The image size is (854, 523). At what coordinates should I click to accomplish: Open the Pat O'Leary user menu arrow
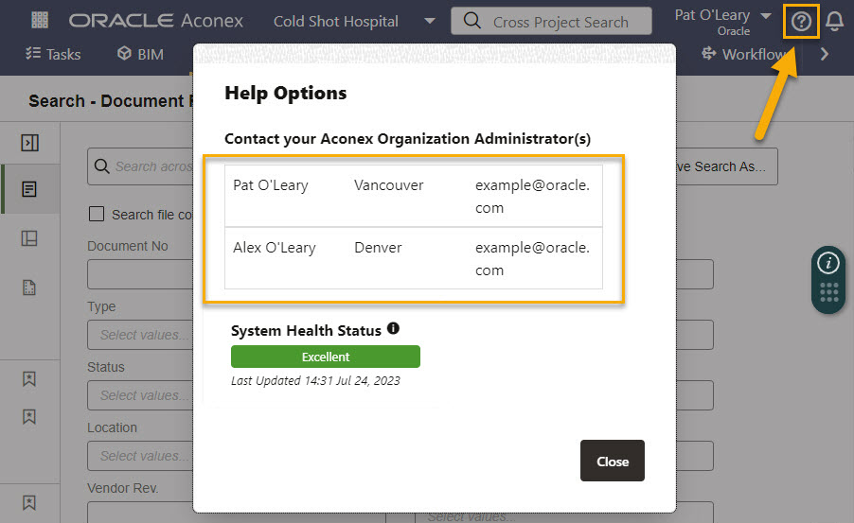point(766,16)
